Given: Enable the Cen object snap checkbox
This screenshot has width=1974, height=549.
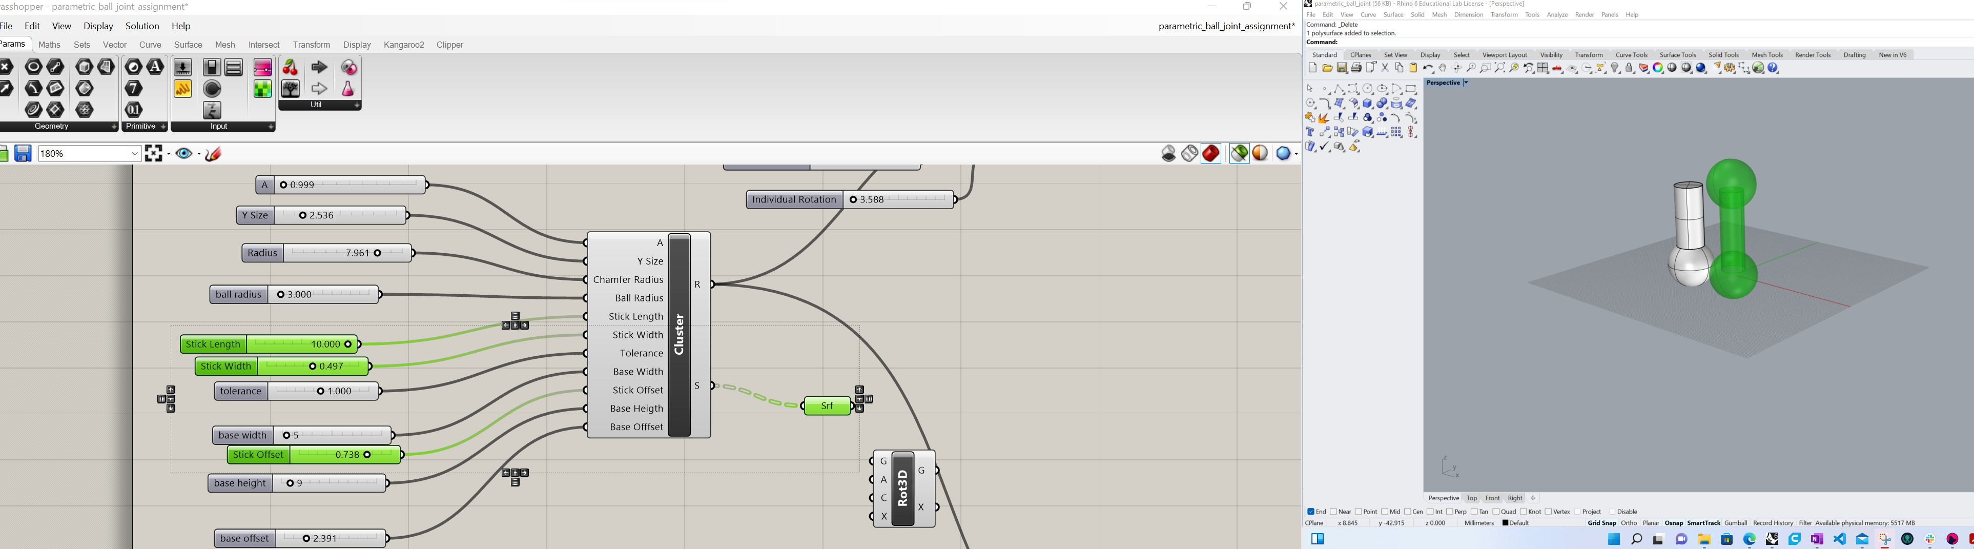Looking at the screenshot, I should (x=1408, y=512).
